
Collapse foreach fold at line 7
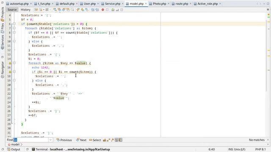tap(14, 28)
